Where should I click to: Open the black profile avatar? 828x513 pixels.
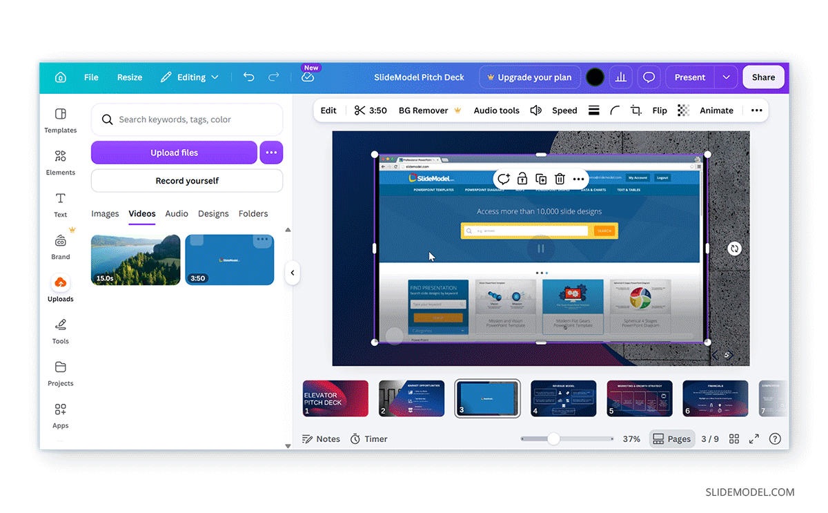pyautogui.click(x=595, y=77)
